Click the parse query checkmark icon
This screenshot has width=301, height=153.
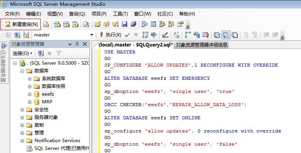tap(127, 35)
